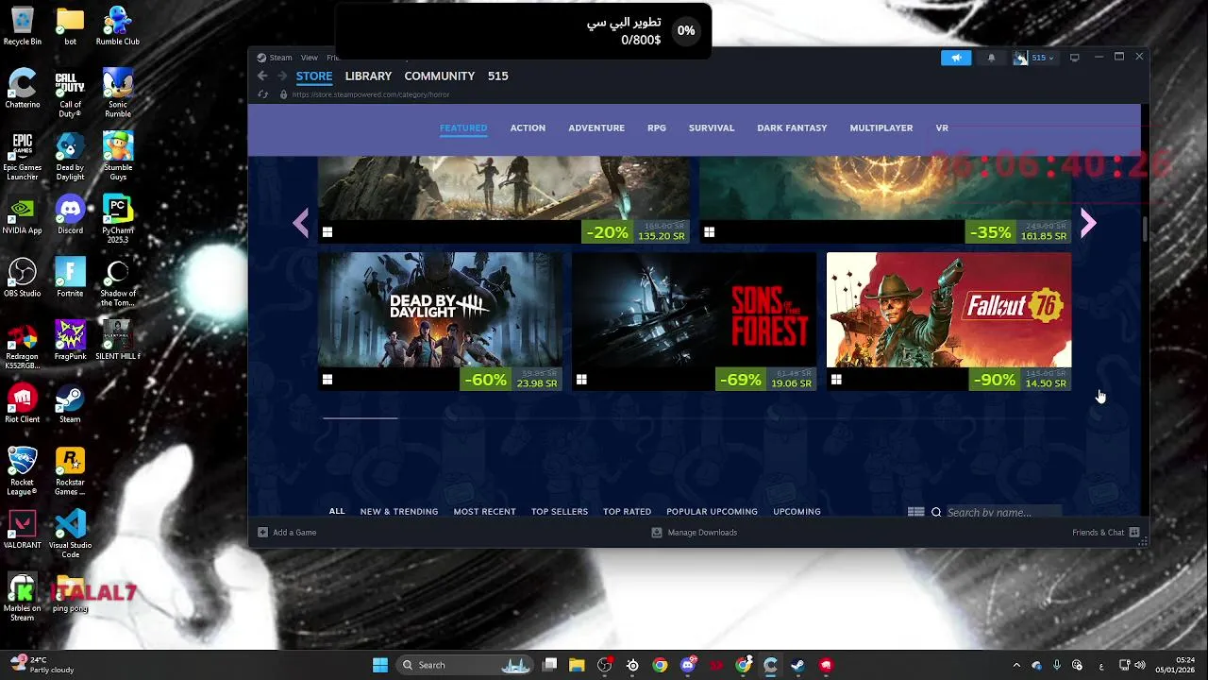Open the -20% discounted game banner
The image size is (1208, 680).
coord(504,200)
